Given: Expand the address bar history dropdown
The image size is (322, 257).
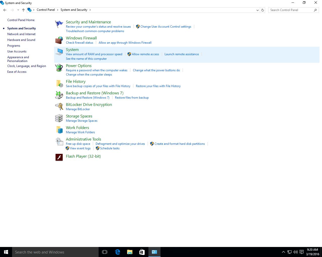Looking at the screenshot, I should tap(257, 10).
